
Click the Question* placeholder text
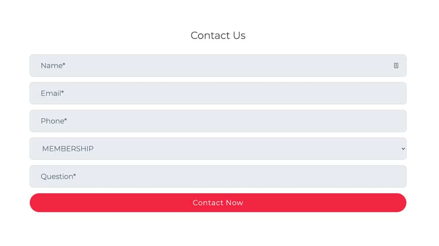tap(58, 176)
